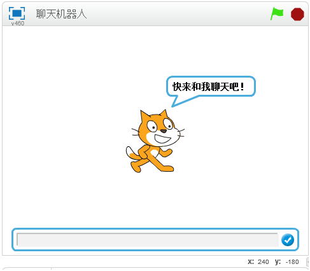Screen dimensions: 310x271
Task: Click the y: -180 coordinate readout
Action: (286, 262)
